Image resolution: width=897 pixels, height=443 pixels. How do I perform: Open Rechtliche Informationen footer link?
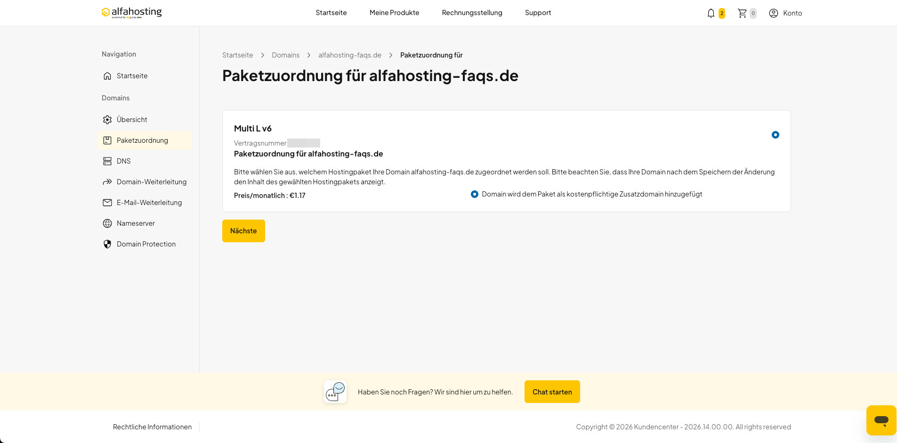(152, 427)
